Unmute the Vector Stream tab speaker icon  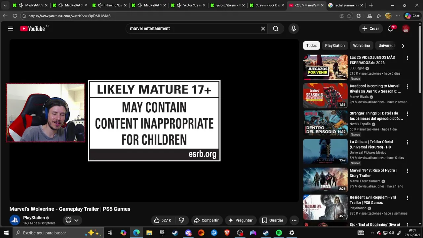(x=179, y=5)
